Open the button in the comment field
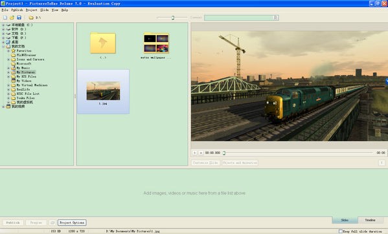The height and width of the screenshot is (234, 388). 276,17
